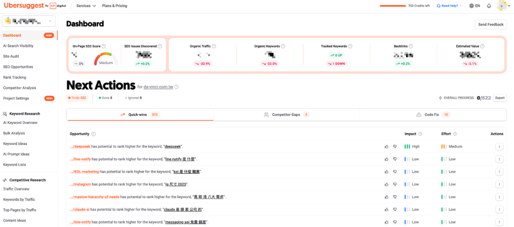Click the "deepseek" keyword link
514x227 pixels.
(x=173, y=146)
